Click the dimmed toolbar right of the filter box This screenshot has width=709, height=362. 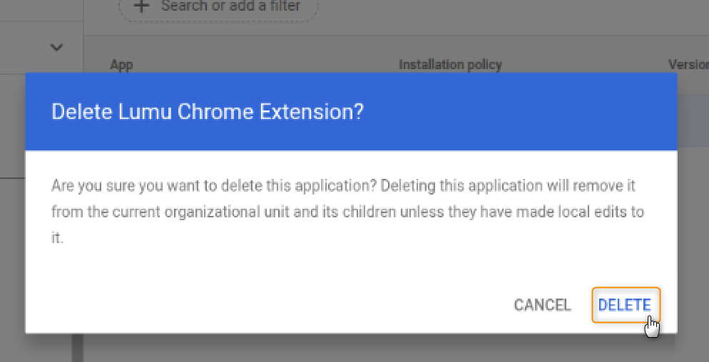[499, 11]
